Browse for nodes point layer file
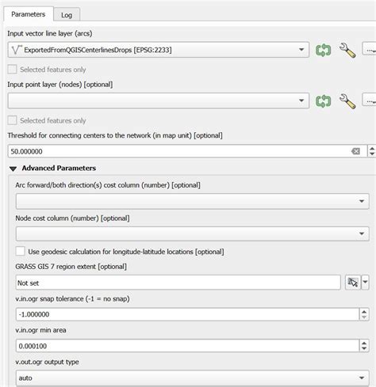376x387 pixels. [369, 100]
